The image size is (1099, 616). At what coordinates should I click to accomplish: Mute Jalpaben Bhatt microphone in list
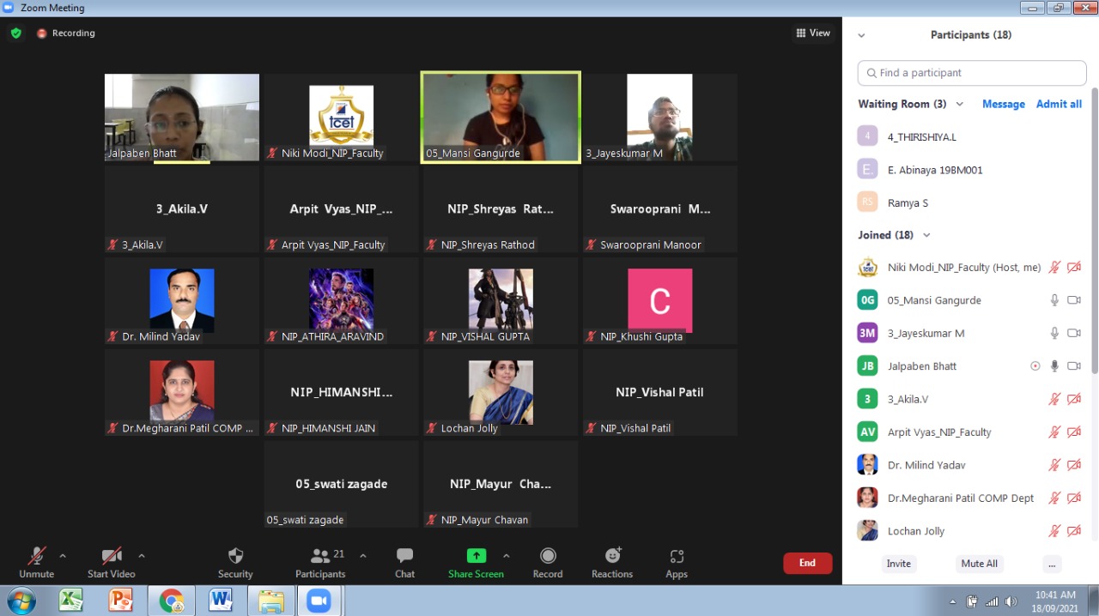[x=1054, y=366]
